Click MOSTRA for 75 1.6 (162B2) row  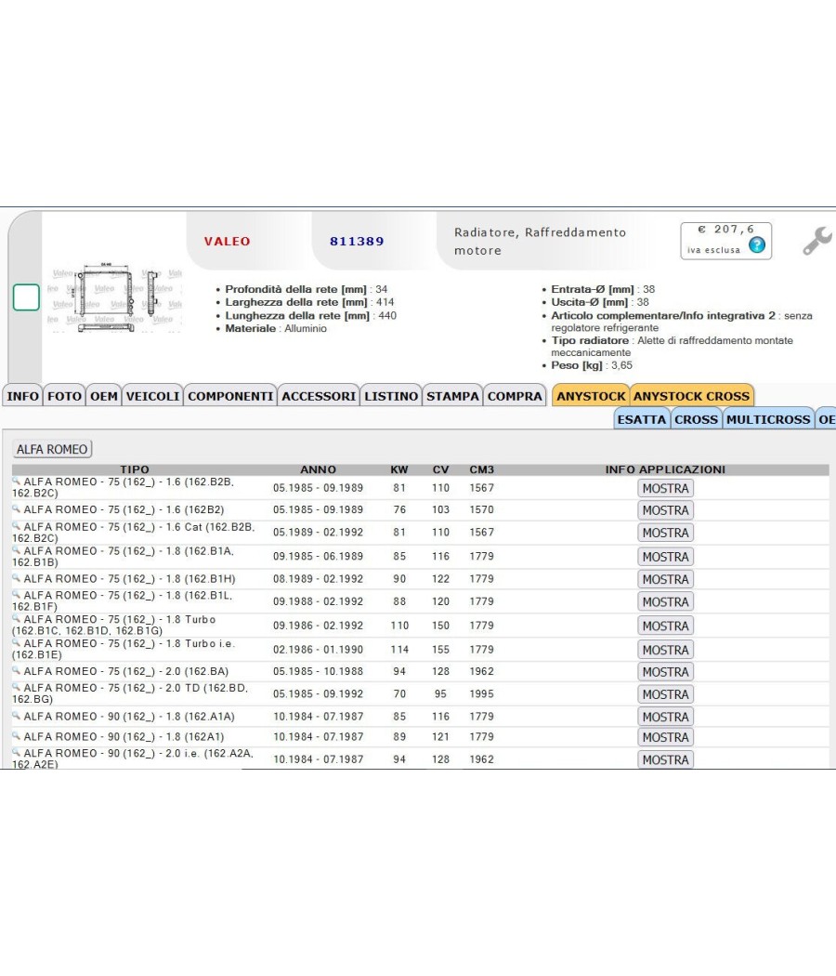point(666,509)
